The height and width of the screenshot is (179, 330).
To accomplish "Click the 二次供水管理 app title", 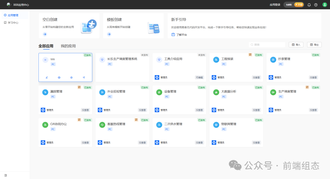I will pos(173,124).
